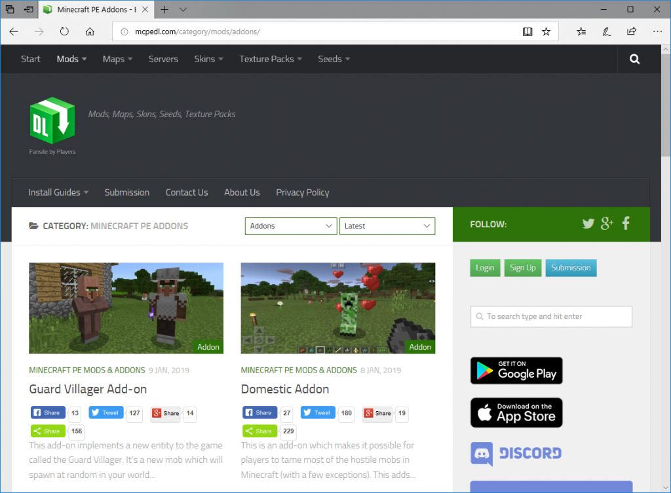
Task: Expand the Install Guides menu
Action: 58,192
